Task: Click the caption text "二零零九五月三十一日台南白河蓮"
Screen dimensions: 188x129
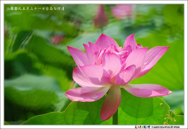Action: (36, 9)
